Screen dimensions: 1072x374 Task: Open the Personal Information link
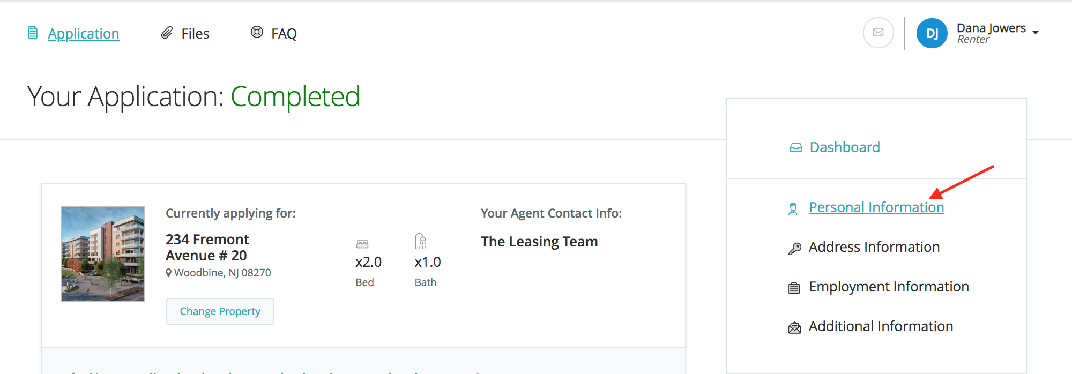tap(876, 207)
